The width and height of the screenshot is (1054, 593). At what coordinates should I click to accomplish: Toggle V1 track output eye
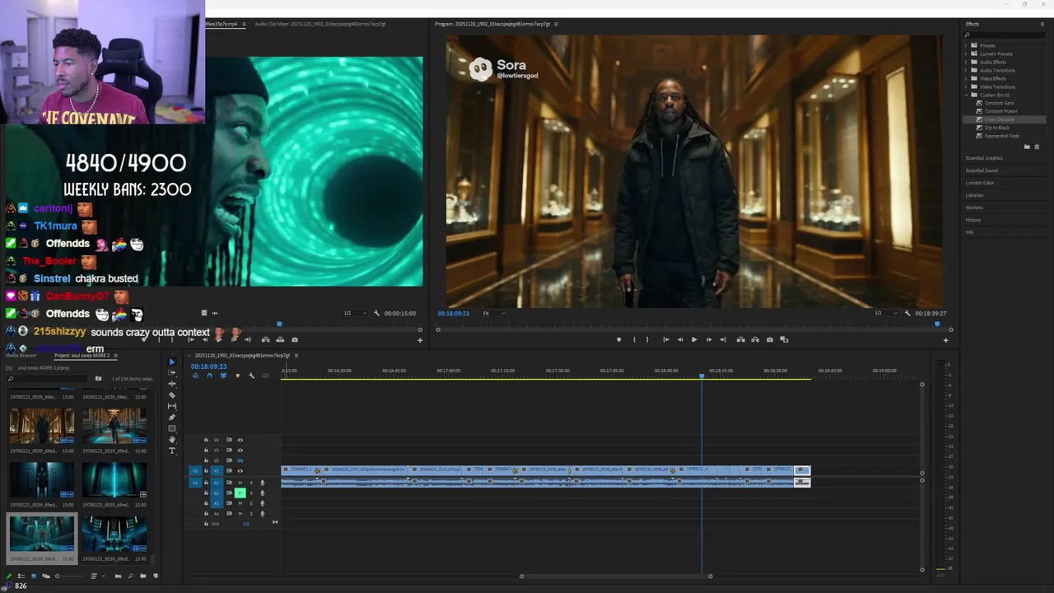(240, 470)
